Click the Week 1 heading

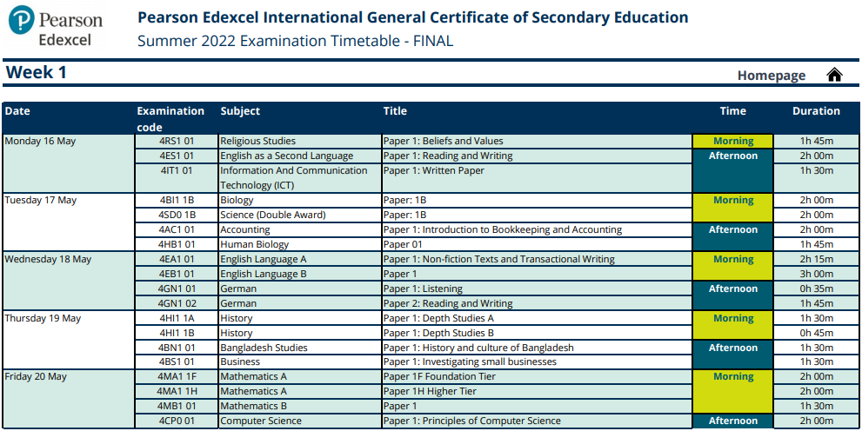(x=37, y=72)
